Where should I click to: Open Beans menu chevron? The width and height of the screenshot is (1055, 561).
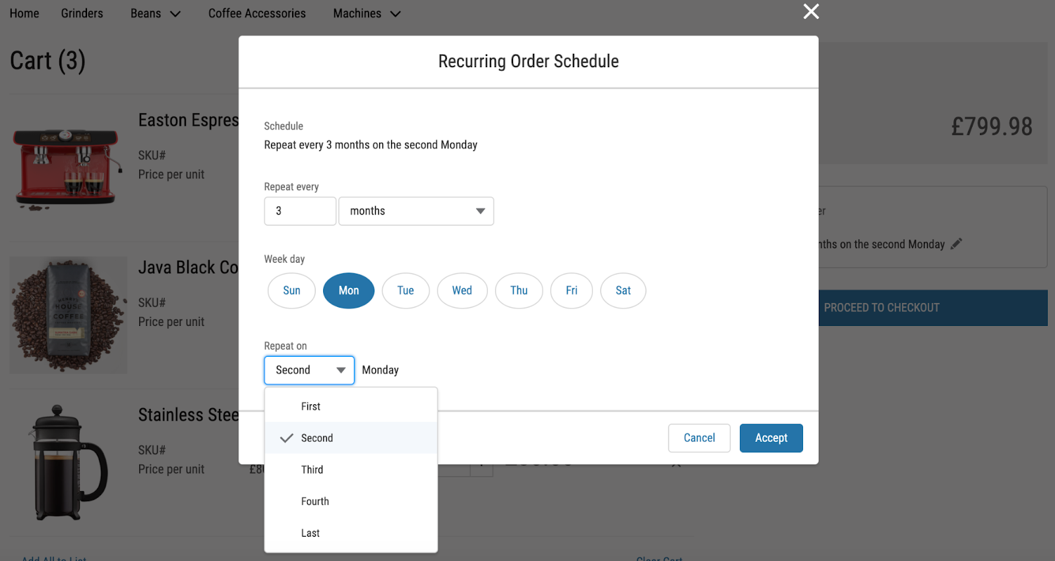pyautogui.click(x=175, y=14)
